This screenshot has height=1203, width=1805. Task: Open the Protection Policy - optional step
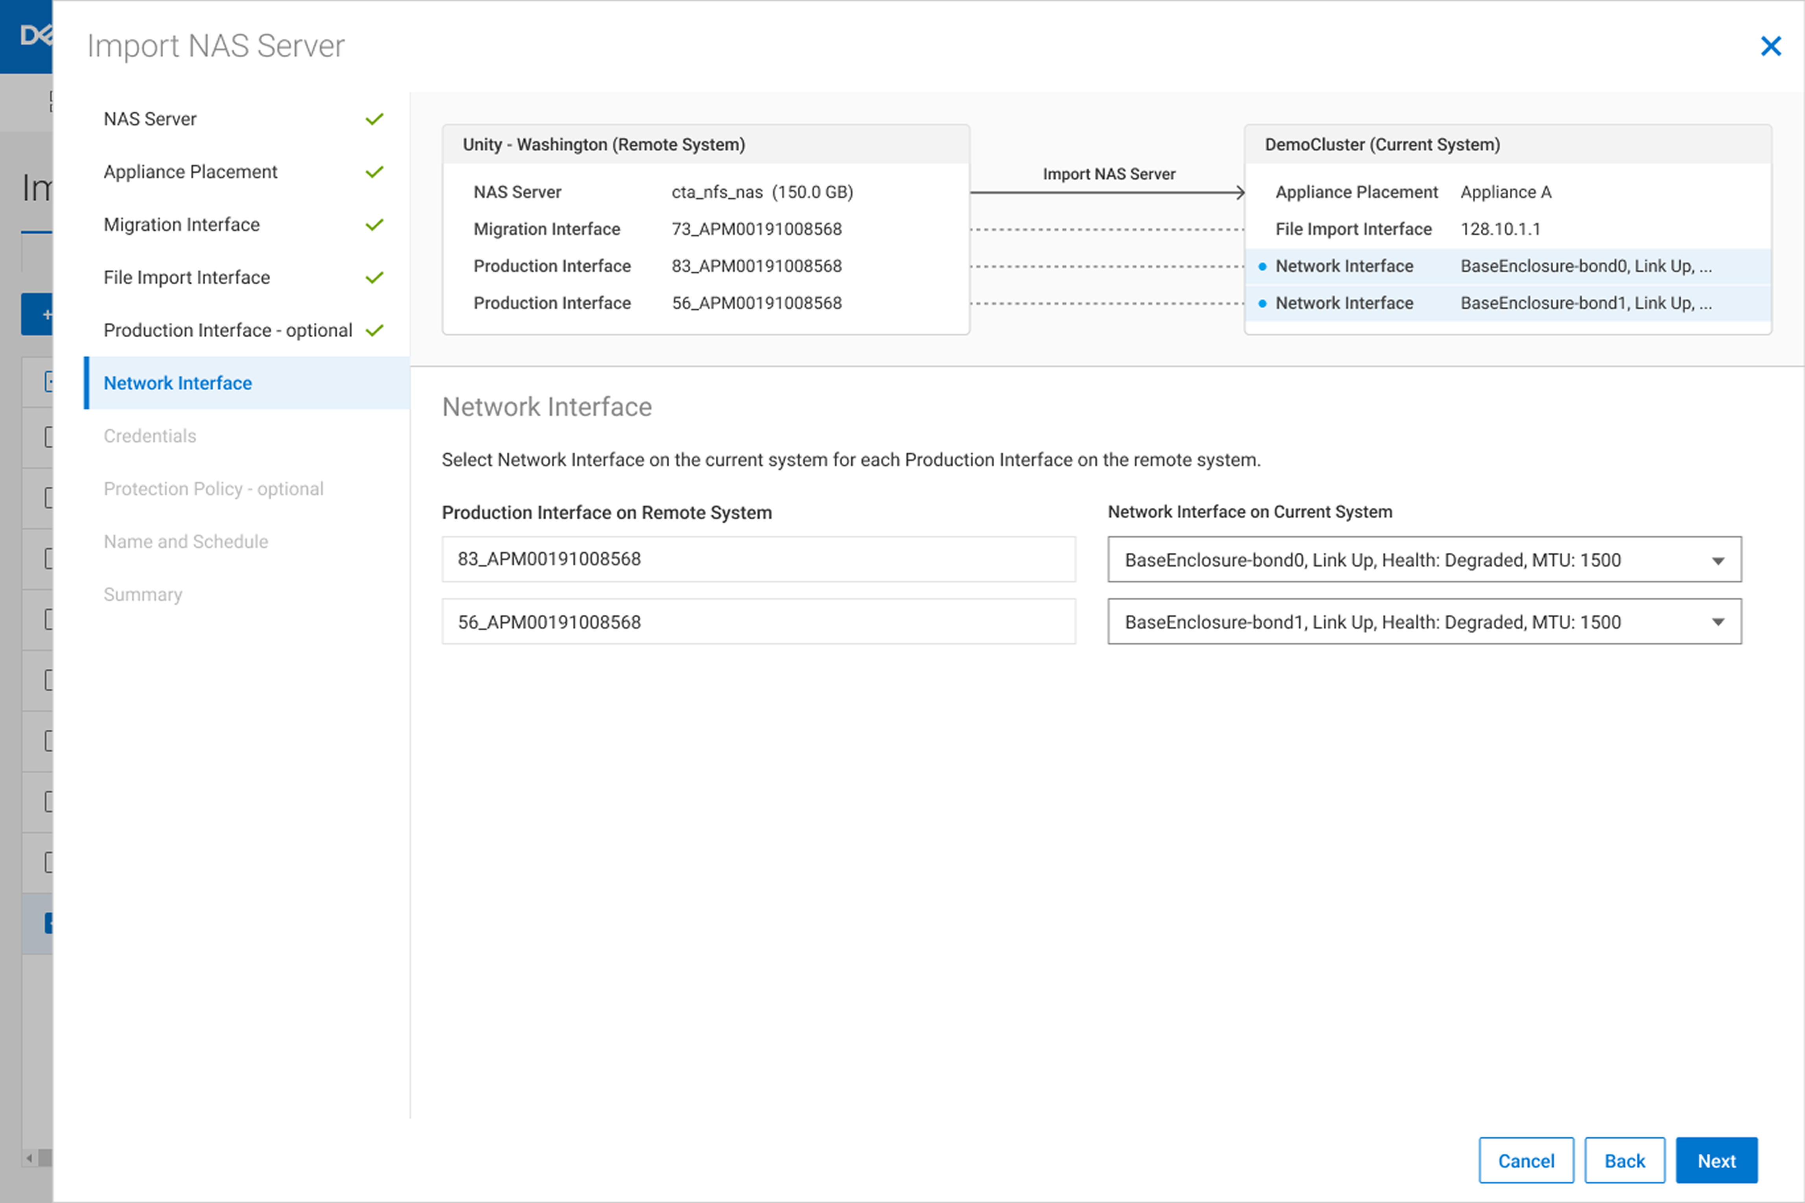click(x=214, y=489)
